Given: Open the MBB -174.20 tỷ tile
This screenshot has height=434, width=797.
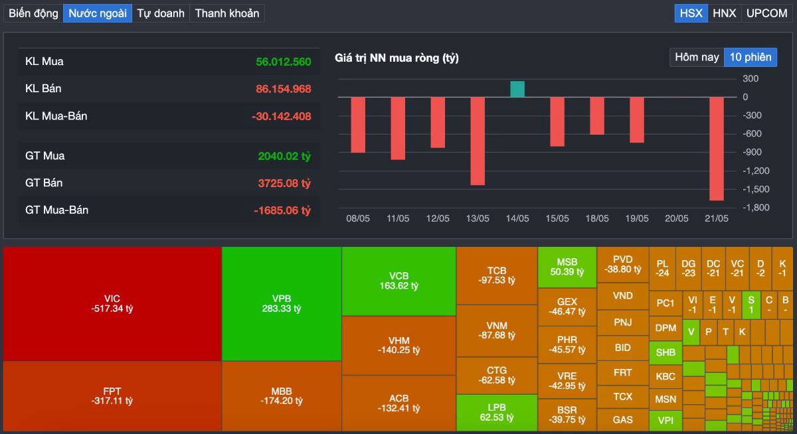Looking at the screenshot, I should point(282,396).
